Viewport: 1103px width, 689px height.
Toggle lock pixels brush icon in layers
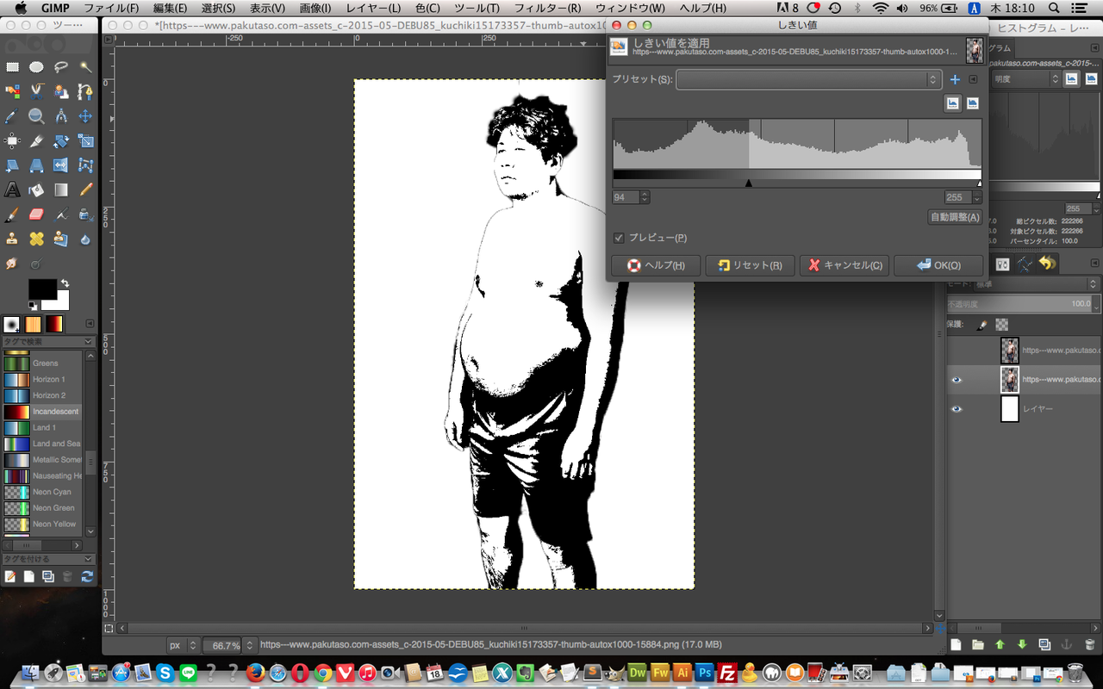981,325
